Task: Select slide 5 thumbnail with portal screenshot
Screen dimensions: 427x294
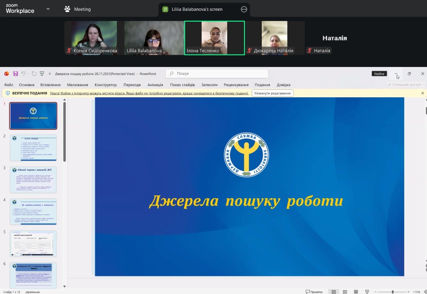Action: click(33, 244)
